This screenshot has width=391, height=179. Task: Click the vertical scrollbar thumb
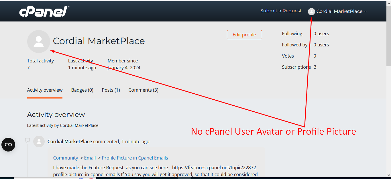click(x=388, y=36)
